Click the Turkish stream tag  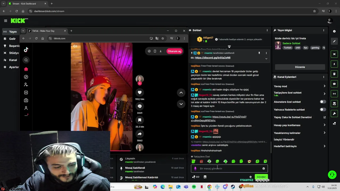(x=287, y=48)
